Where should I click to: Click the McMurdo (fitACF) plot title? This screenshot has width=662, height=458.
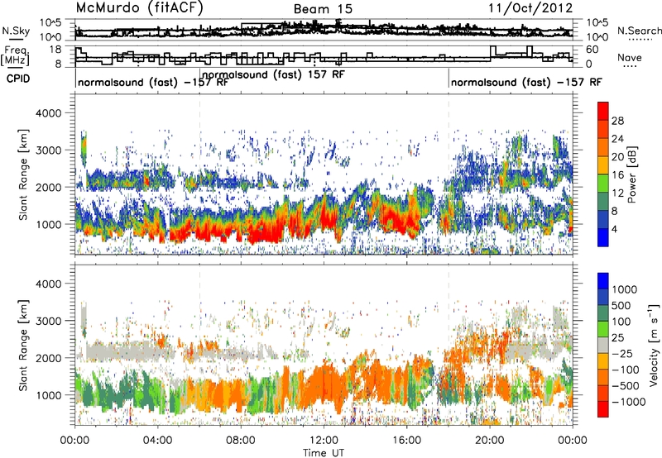139,8
